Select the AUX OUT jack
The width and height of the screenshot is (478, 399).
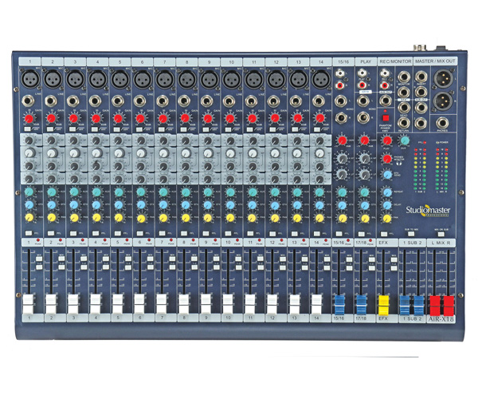point(385,101)
